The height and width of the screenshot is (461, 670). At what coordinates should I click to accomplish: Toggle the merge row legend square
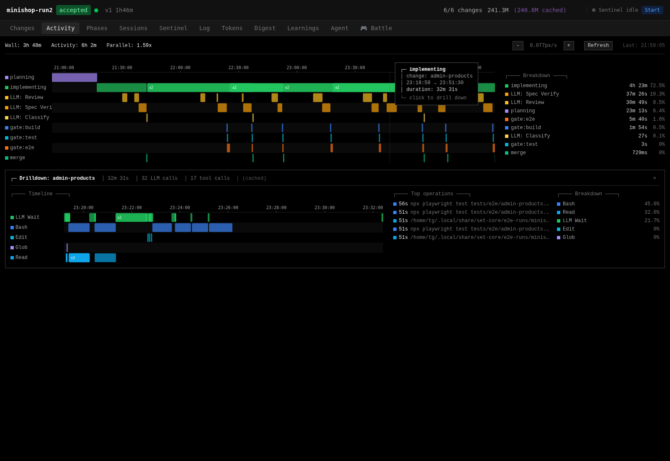[x=6, y=158]
